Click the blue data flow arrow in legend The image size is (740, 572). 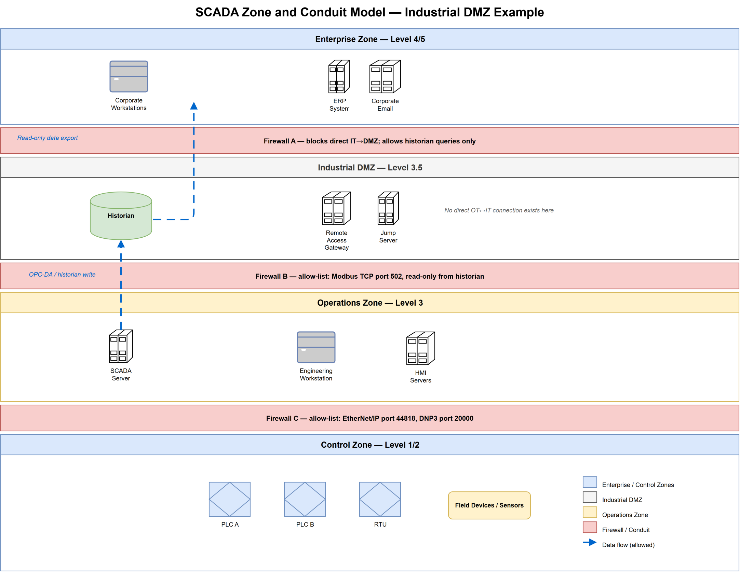(x=590, y=542)
